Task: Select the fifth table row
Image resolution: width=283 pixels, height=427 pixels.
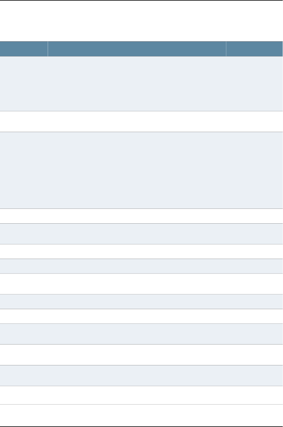Action: 141,234
